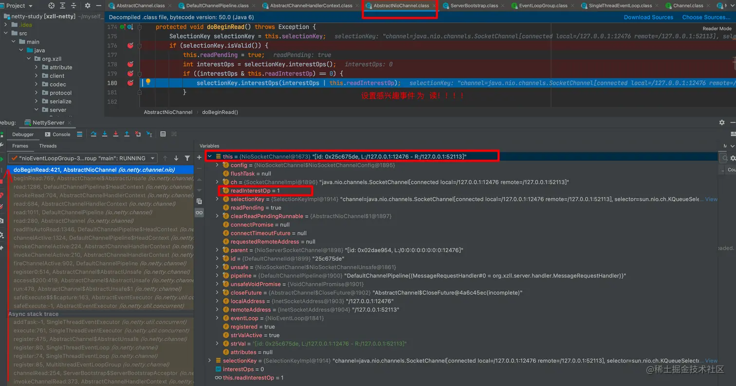Screen dimensions: 736x386
Task: Click the Download Sources link
Action: coord(648,17)
